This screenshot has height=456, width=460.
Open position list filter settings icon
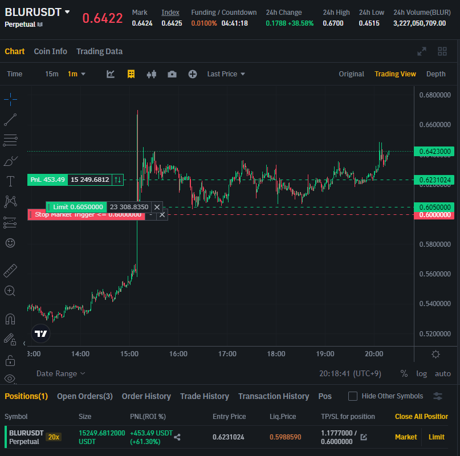pyautogui.click(x=438, y=396)
